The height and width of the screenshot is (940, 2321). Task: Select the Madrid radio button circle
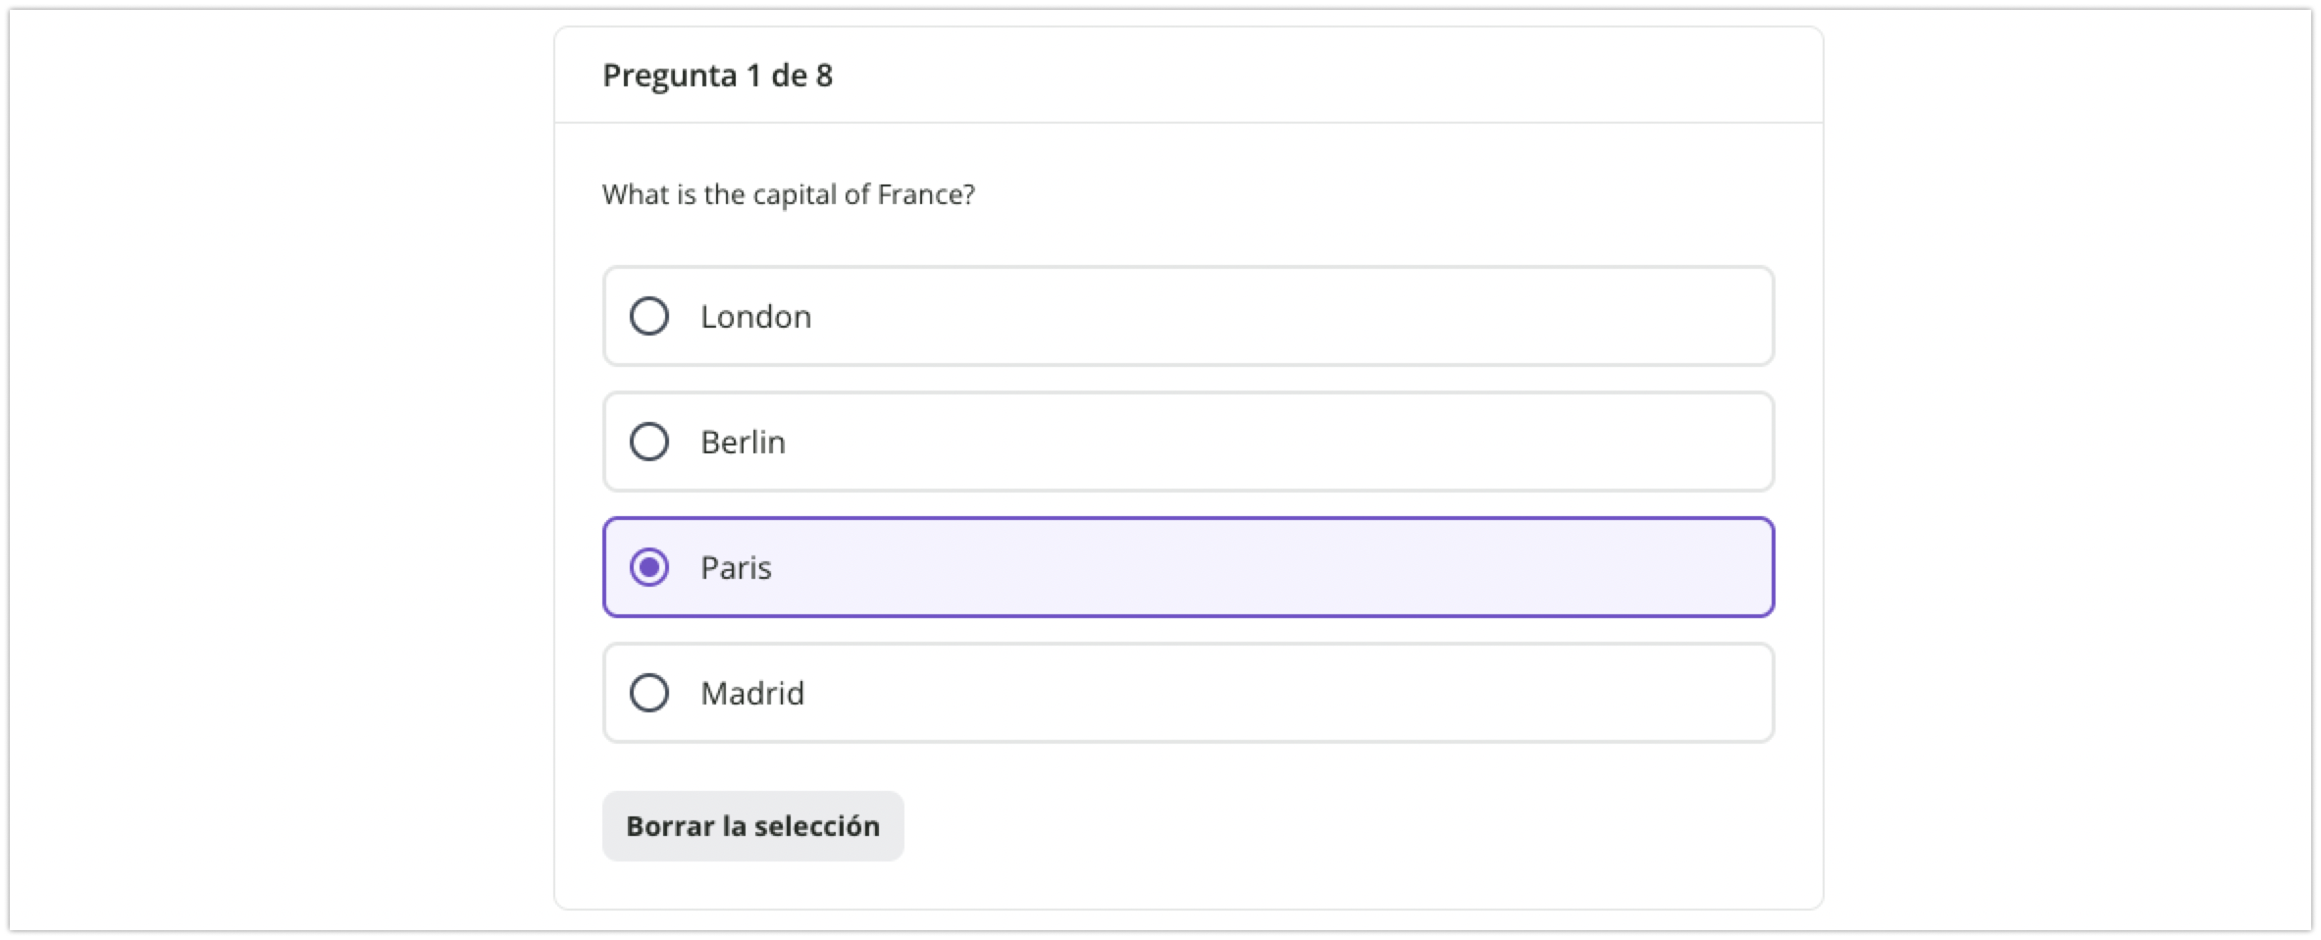pyautogui.click(x=649, y=693)
